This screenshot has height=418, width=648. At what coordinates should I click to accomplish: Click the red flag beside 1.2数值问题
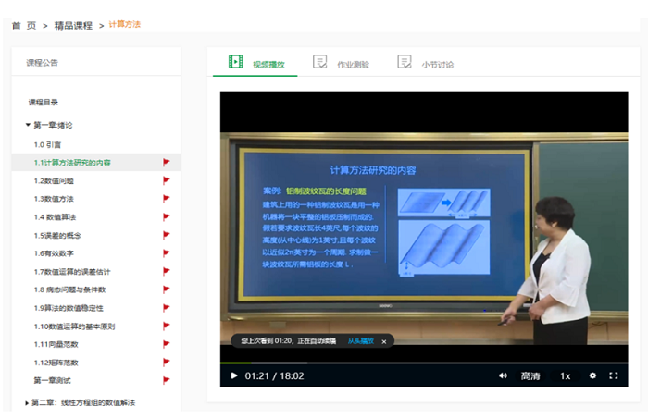click(x=166, y=180)
